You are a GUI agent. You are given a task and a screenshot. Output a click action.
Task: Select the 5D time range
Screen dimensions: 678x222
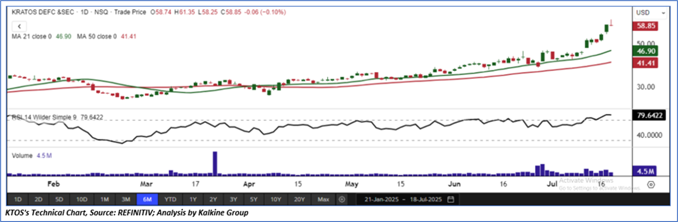point(59,199)
